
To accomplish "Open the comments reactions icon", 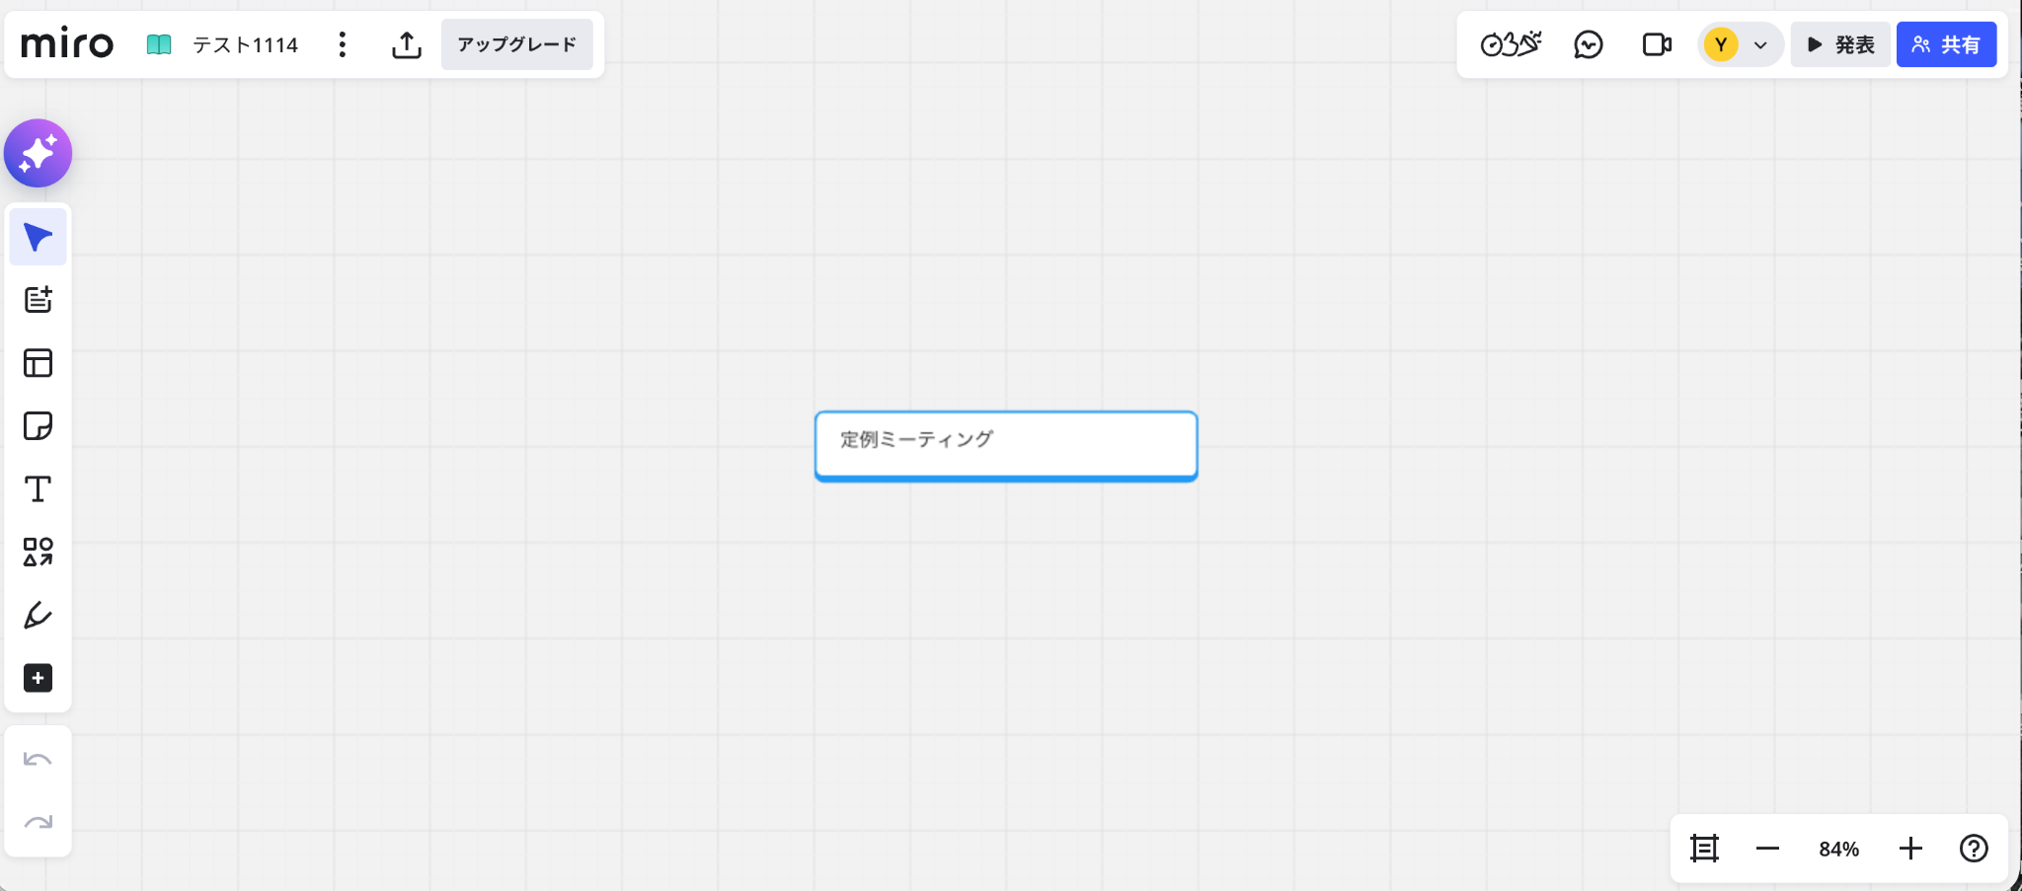I will (x=1589, y=44).
